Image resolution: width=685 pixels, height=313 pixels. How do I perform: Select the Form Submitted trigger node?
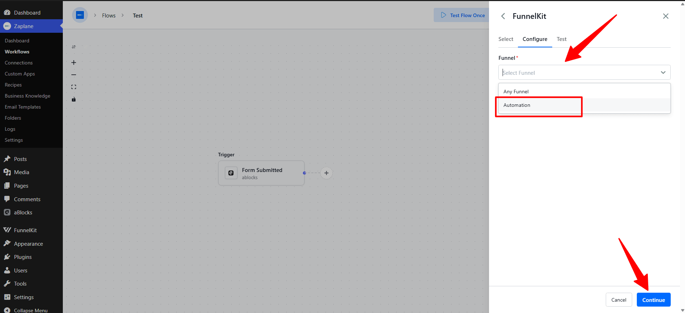pos(261,173)
